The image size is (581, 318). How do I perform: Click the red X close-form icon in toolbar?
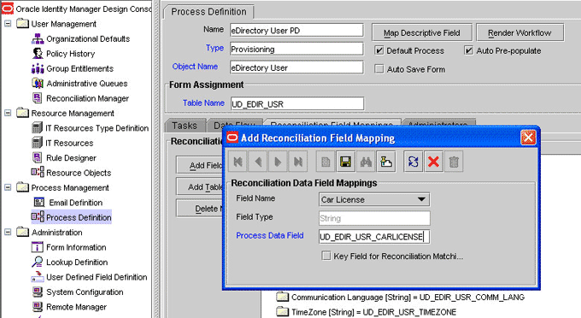[433, 162]
